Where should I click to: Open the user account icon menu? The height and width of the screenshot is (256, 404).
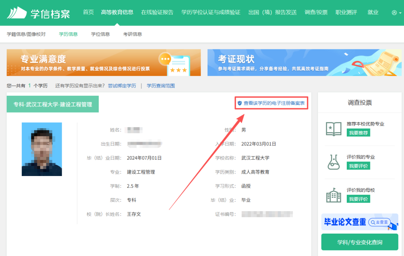(x=396, y=13)
